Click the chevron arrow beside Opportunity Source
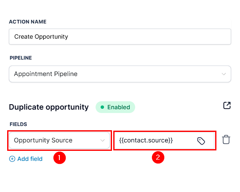This screenshot has width=240, height=192. click(102, 140)
